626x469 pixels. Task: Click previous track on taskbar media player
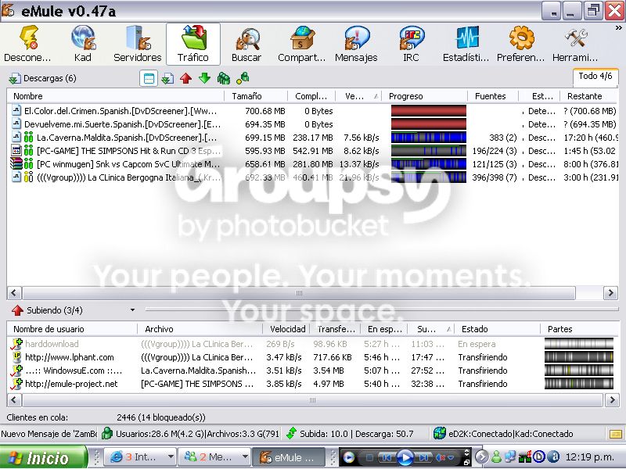[386, 457]
